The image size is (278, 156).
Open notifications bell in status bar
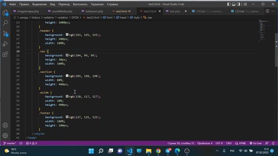point(273,143)
